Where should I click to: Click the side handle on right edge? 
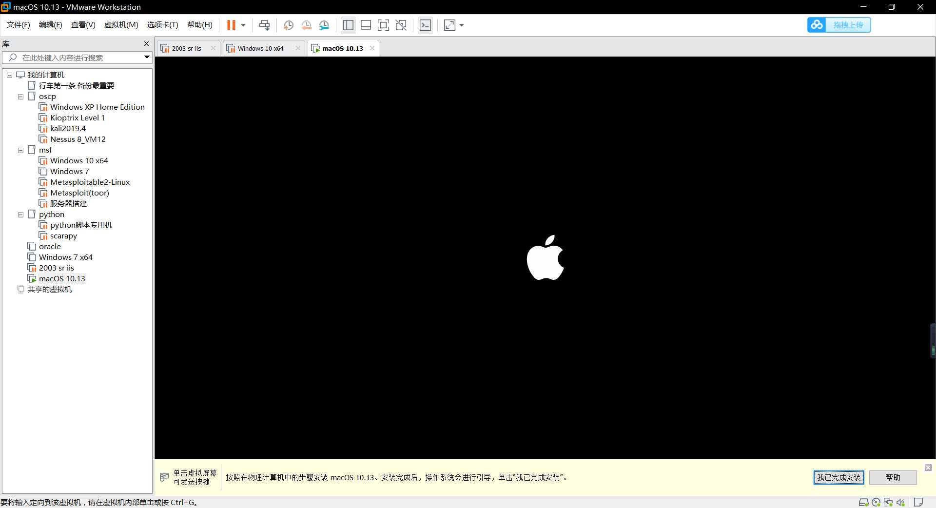pos(933,341)
